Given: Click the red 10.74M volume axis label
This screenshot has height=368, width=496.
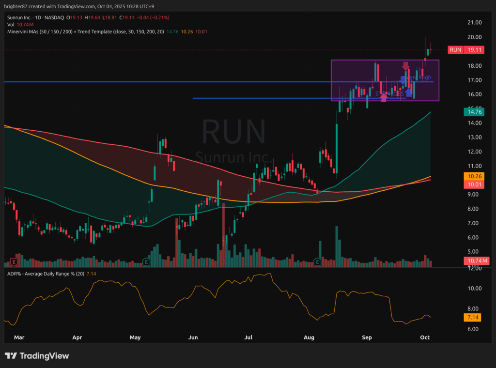Looking at the screenshot, I should point(474,261).
